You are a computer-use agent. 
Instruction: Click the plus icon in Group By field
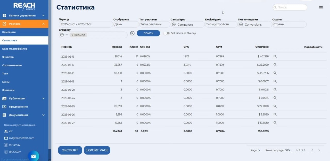pyautogui.click(x=62, y=35)
